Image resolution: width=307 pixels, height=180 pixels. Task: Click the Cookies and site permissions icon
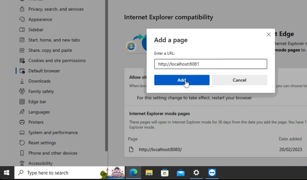pos(22,61)
